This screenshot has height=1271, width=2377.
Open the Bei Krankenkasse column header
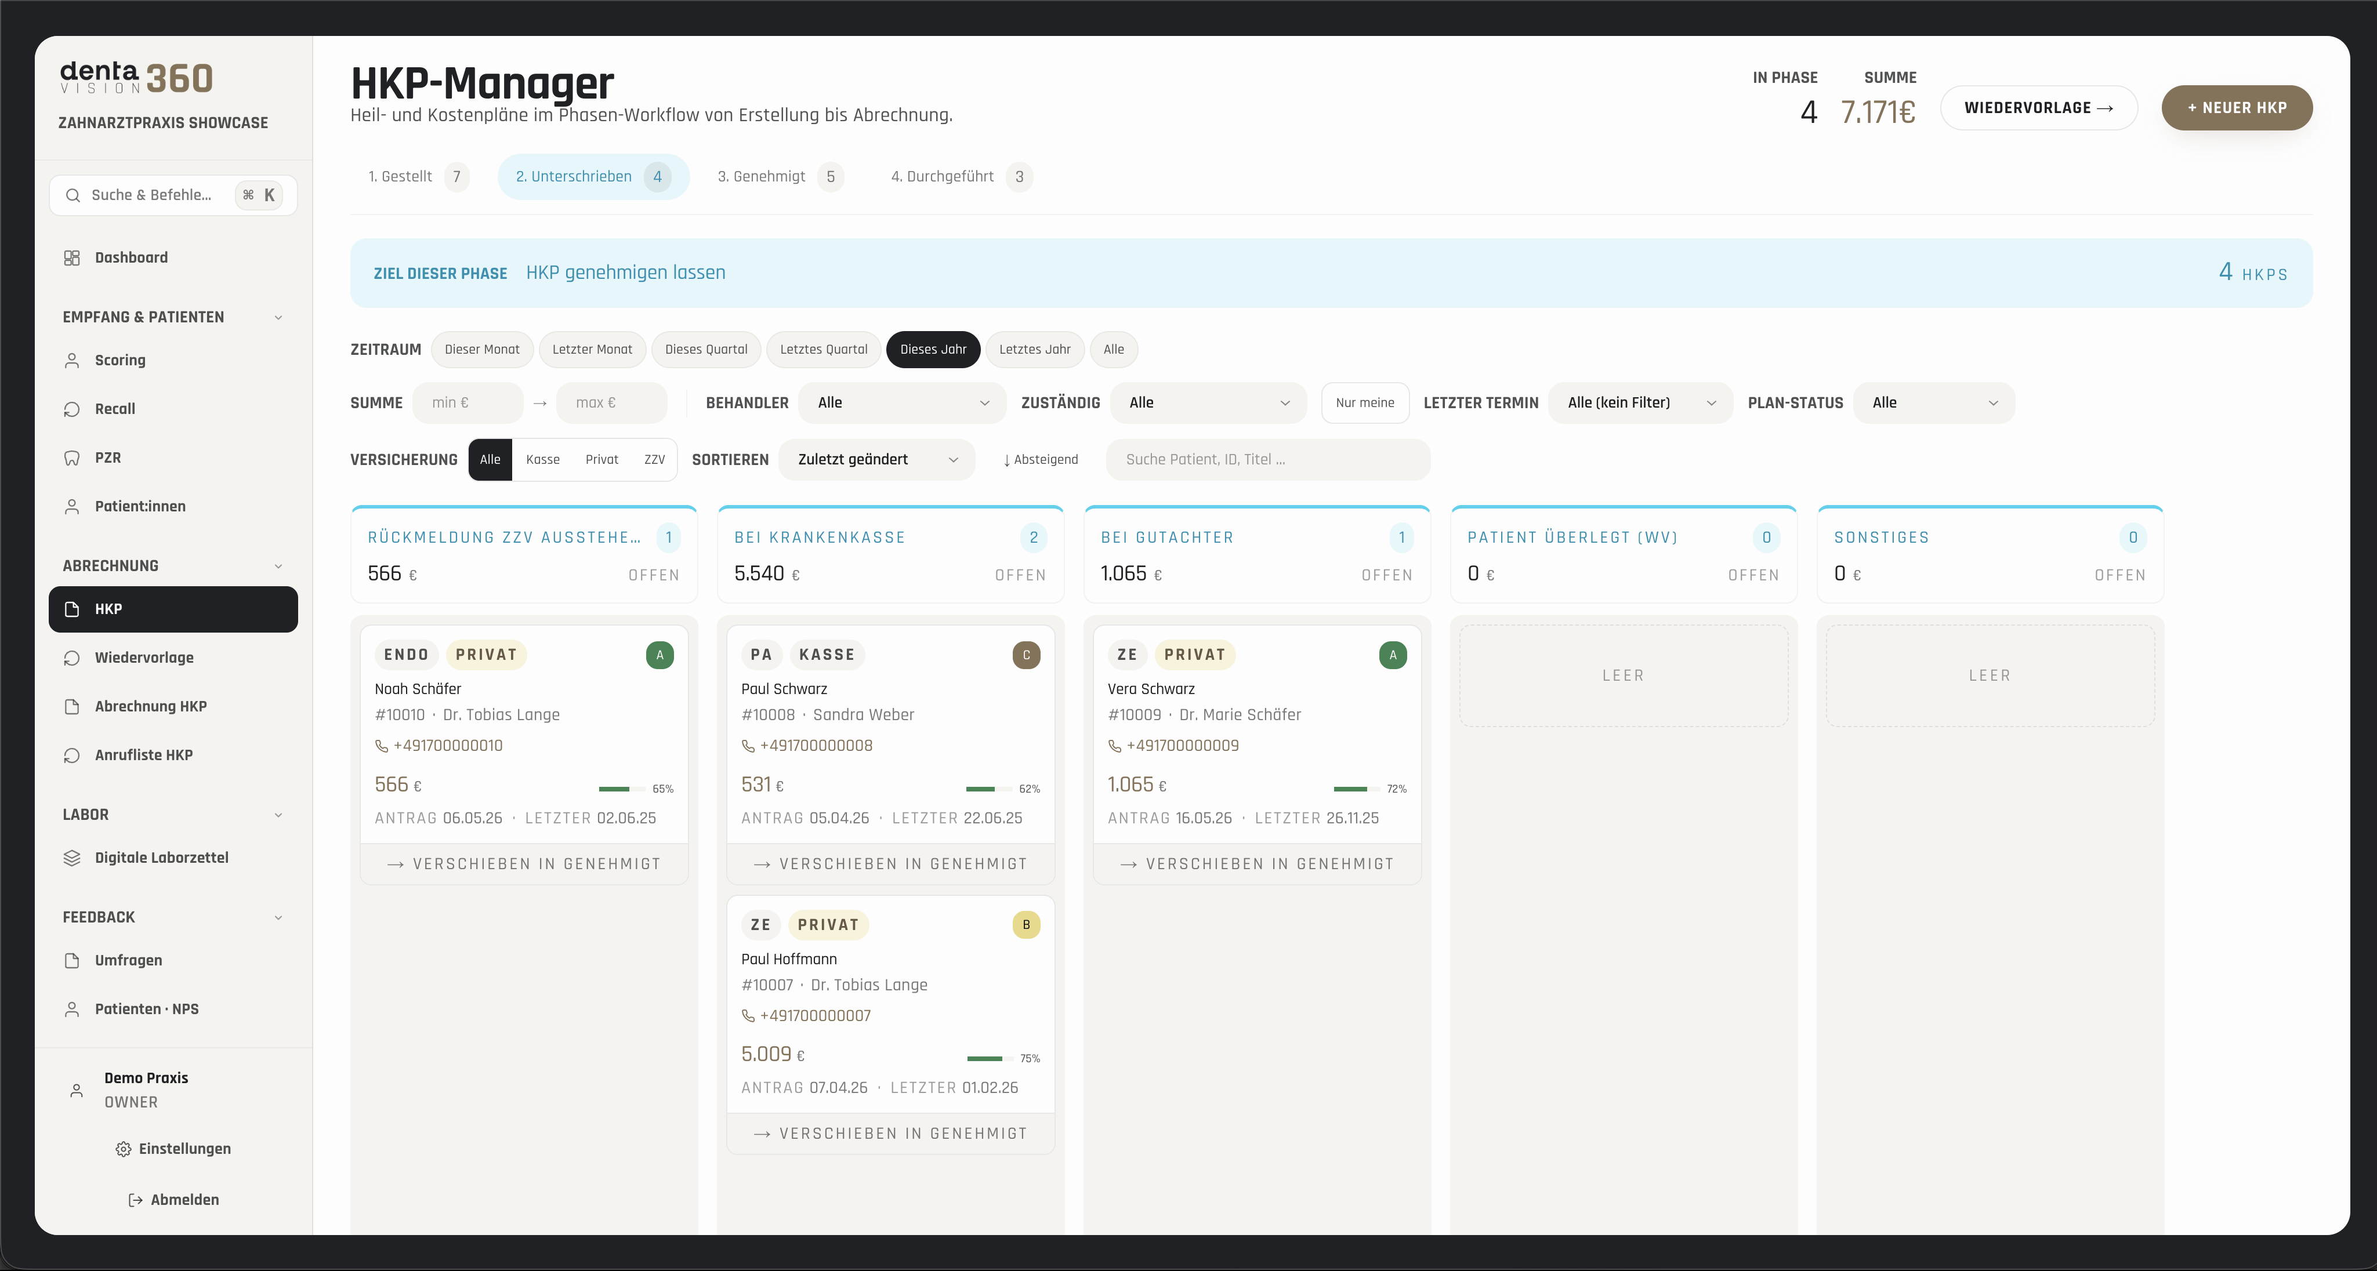click(890, 554)
